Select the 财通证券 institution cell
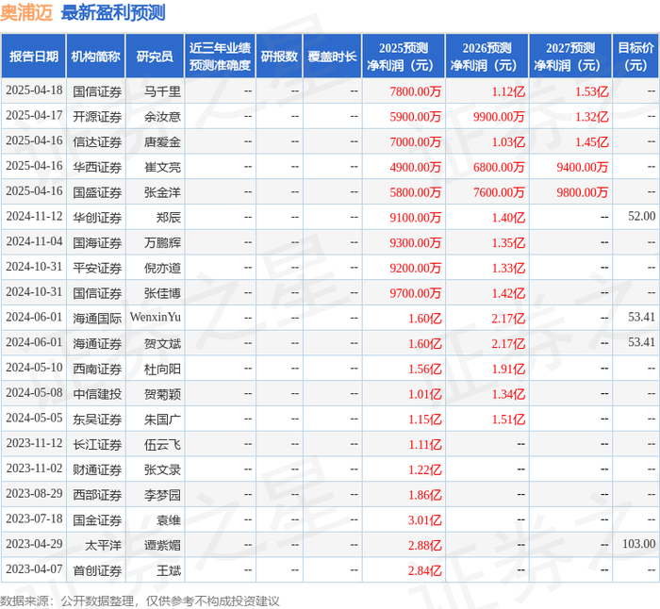 (x=97, y=469)
